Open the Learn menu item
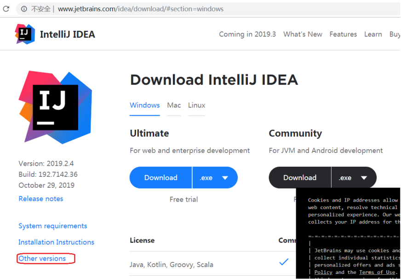The image size is (401, 279). pyautogui.click(x=373, y=34)
